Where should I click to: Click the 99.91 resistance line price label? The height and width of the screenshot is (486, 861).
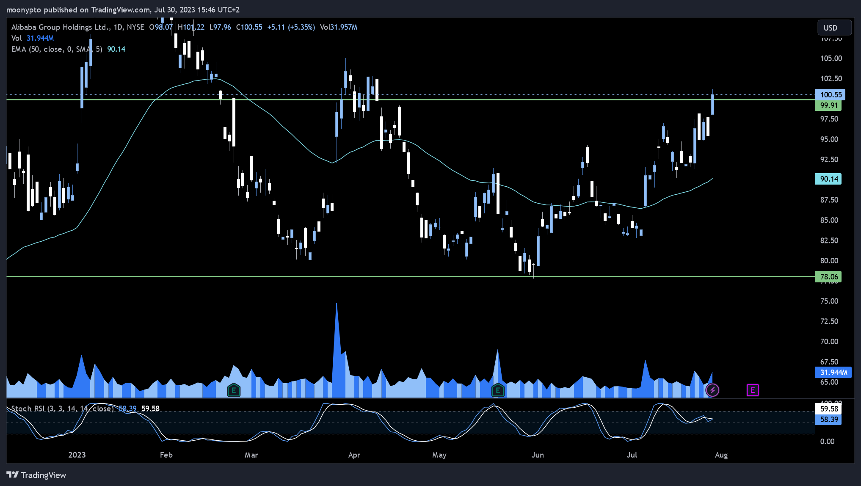coord(828,105)
